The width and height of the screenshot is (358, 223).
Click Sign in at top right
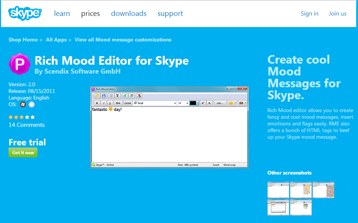(310, 13)
